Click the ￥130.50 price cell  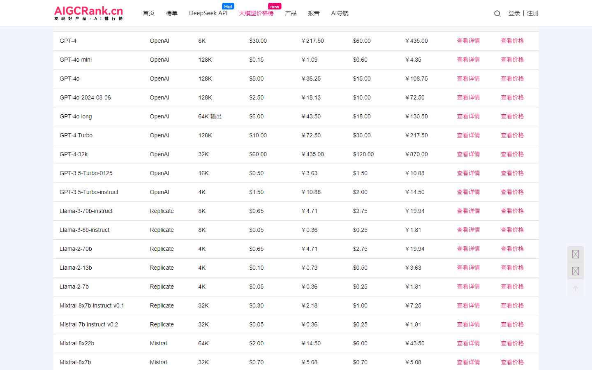416,116
